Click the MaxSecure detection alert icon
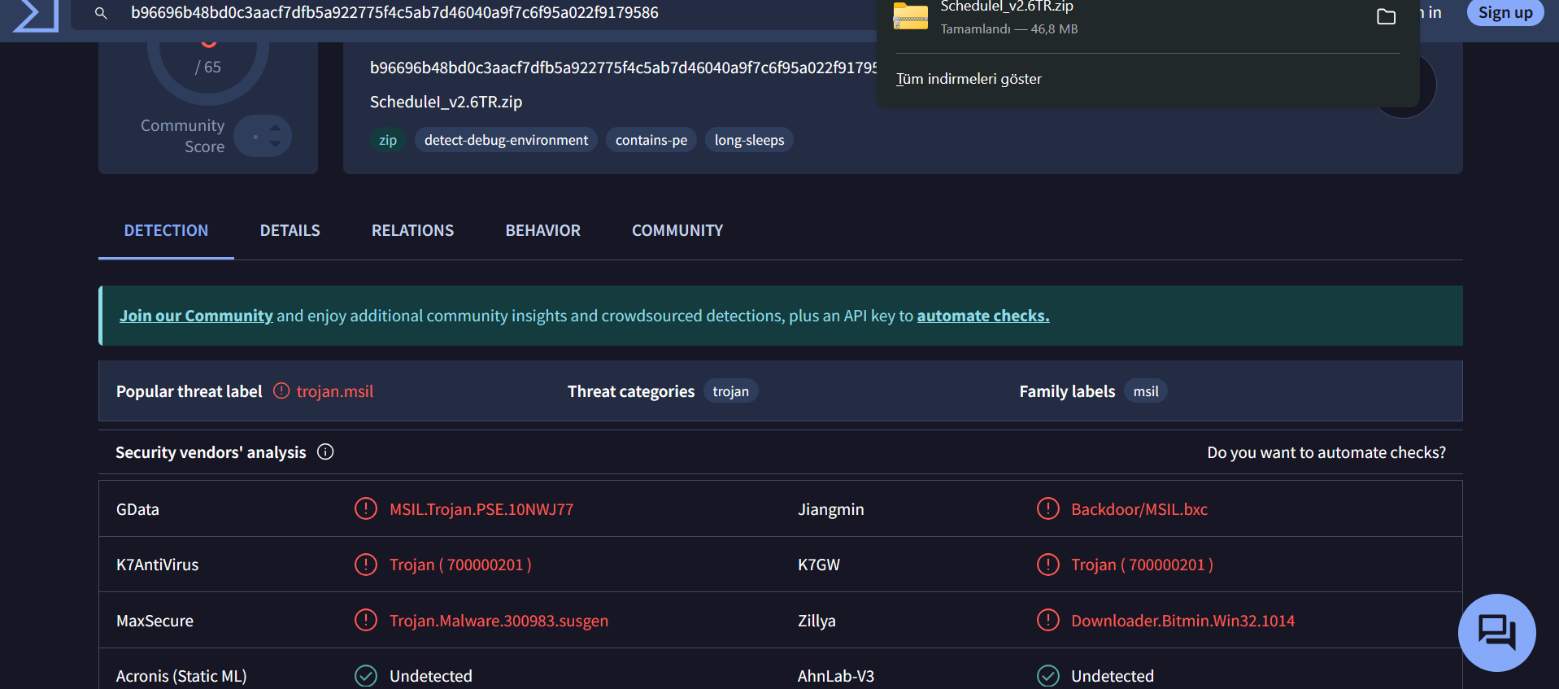The image size is (1559, 689). (x=366, y=621)
